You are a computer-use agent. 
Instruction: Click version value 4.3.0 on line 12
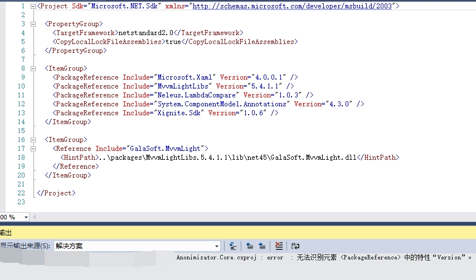pos(339,104)
